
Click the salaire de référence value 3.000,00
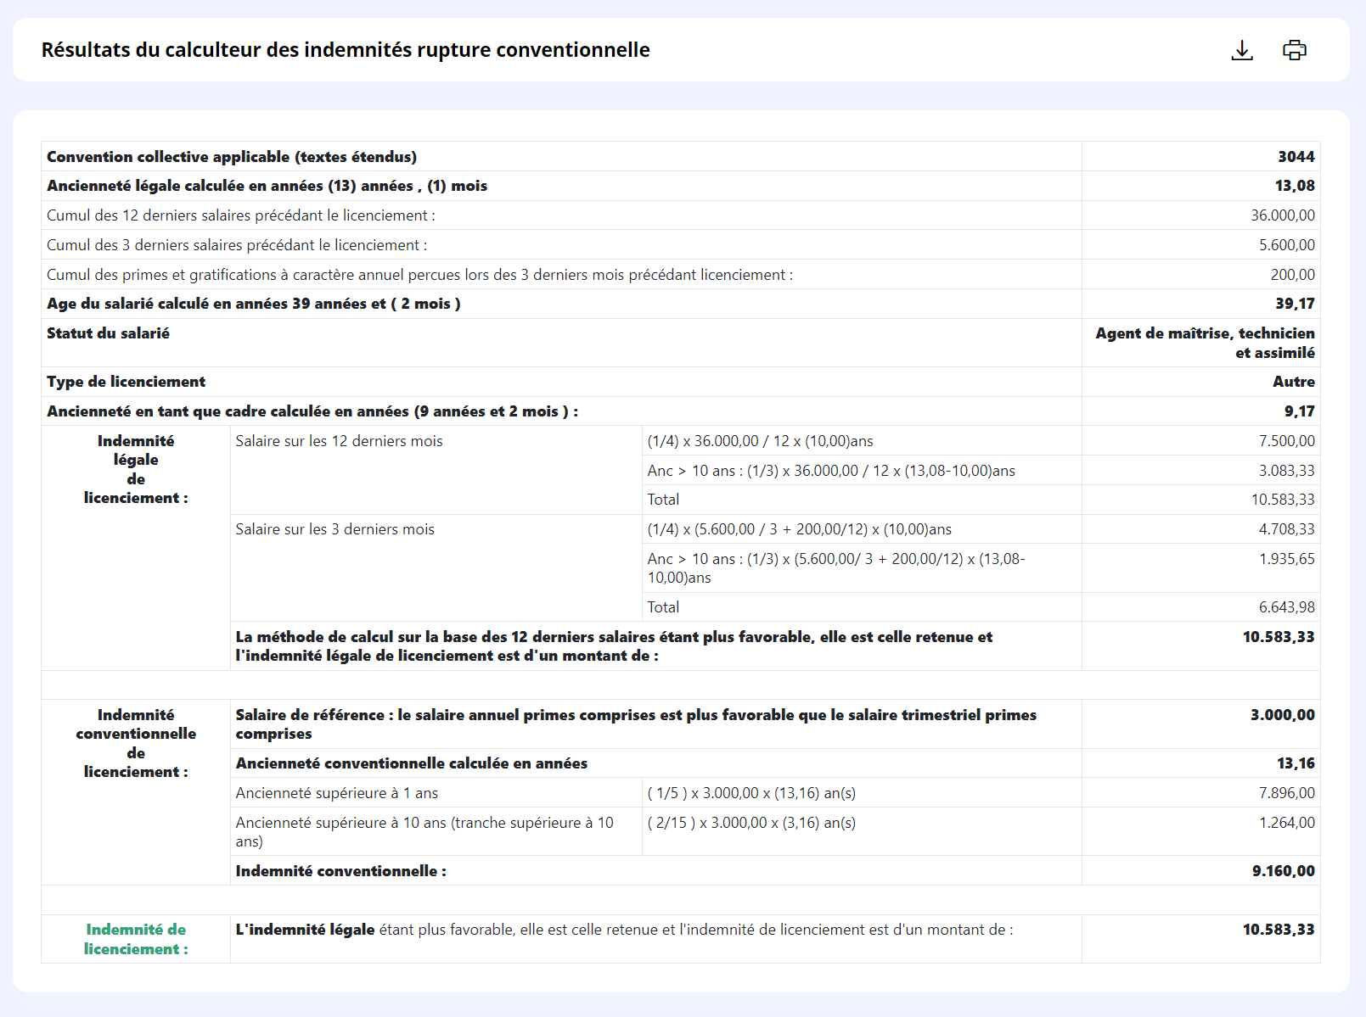(x=1282, y=715)
